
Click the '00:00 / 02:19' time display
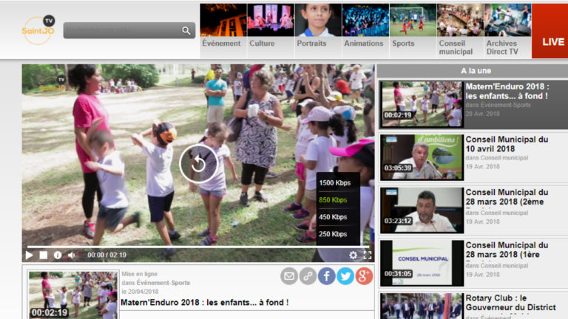(x=106, y=255)
